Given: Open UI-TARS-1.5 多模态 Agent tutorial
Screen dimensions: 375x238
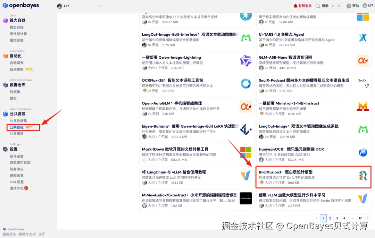Looking at the screenshot, I should click(x=282, y=34).
